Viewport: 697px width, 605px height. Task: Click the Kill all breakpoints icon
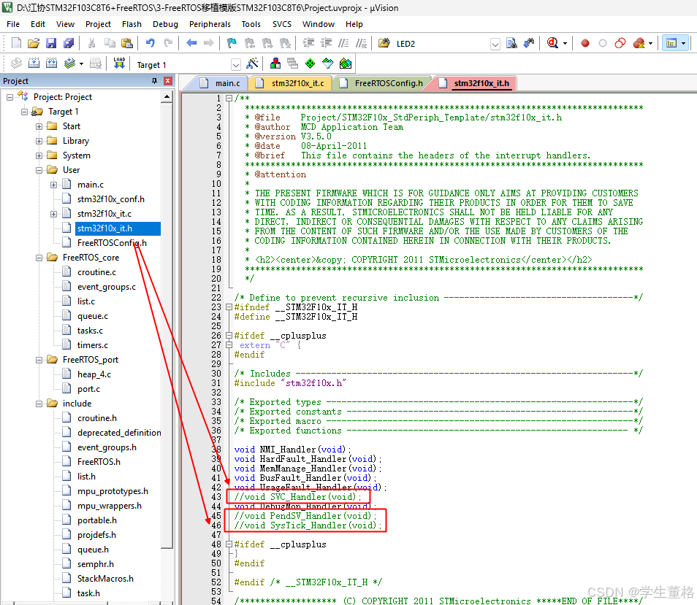639,43
